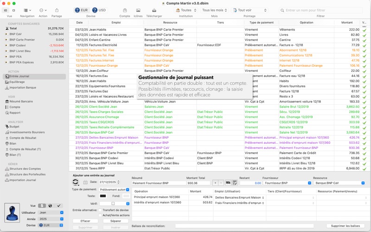Focus the filter search field

point(320,10)
